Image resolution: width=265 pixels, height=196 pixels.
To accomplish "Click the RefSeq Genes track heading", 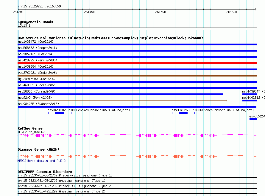I will click(x=30, y=128).
